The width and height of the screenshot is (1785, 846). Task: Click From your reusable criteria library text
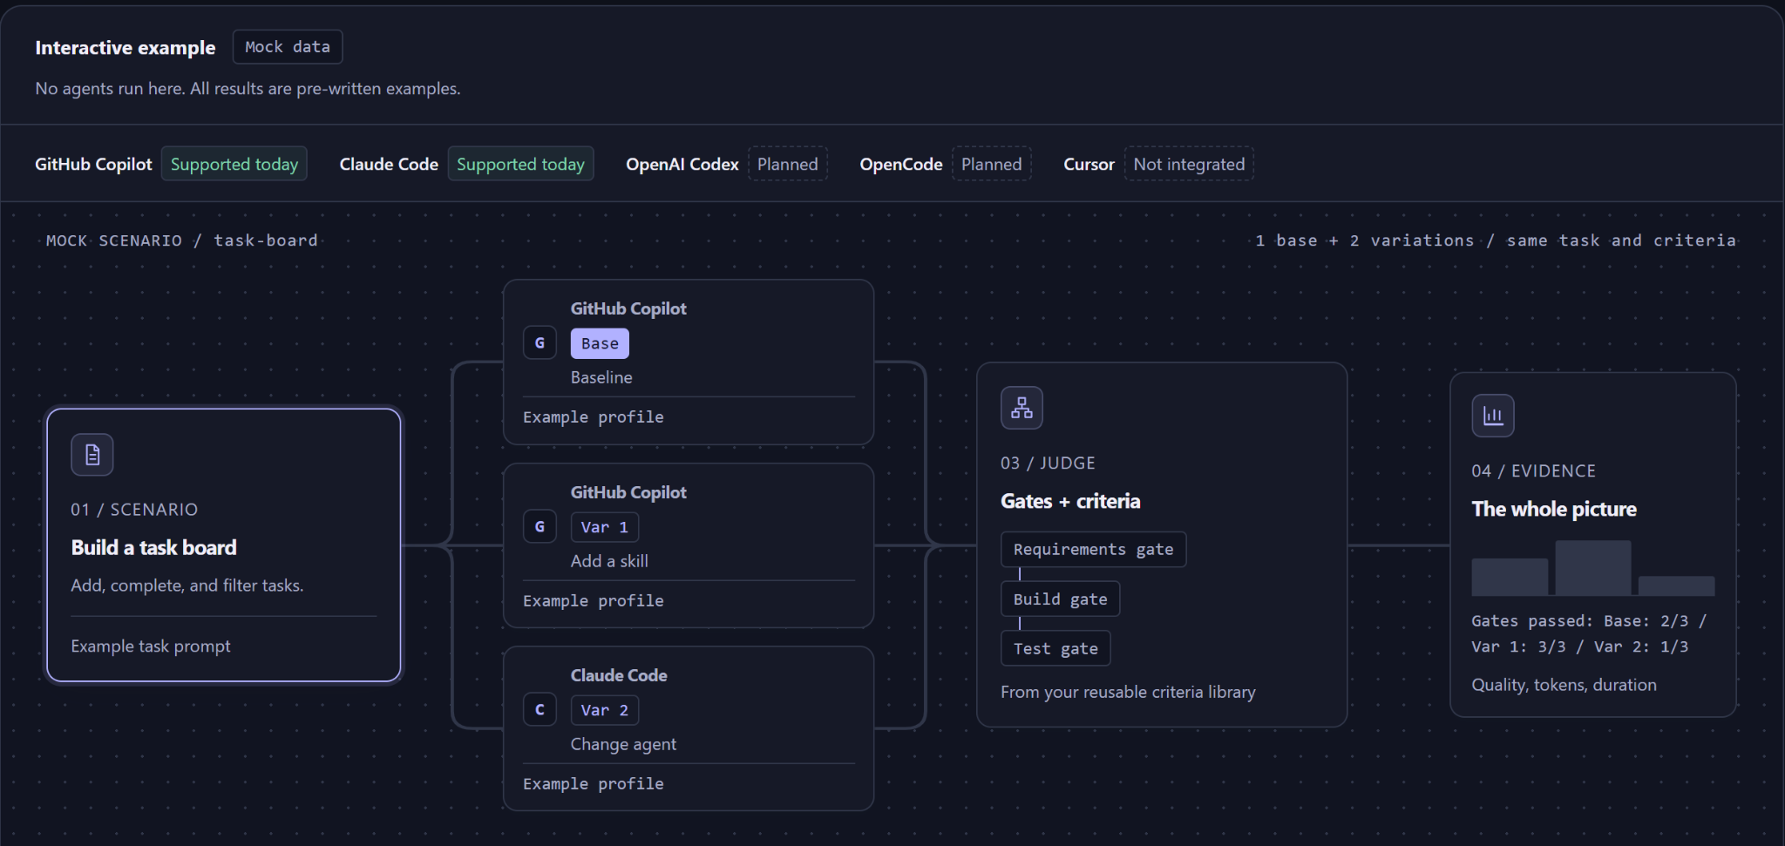point(1128,692)
